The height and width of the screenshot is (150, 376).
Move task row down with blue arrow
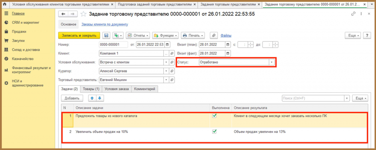[100, 98]
